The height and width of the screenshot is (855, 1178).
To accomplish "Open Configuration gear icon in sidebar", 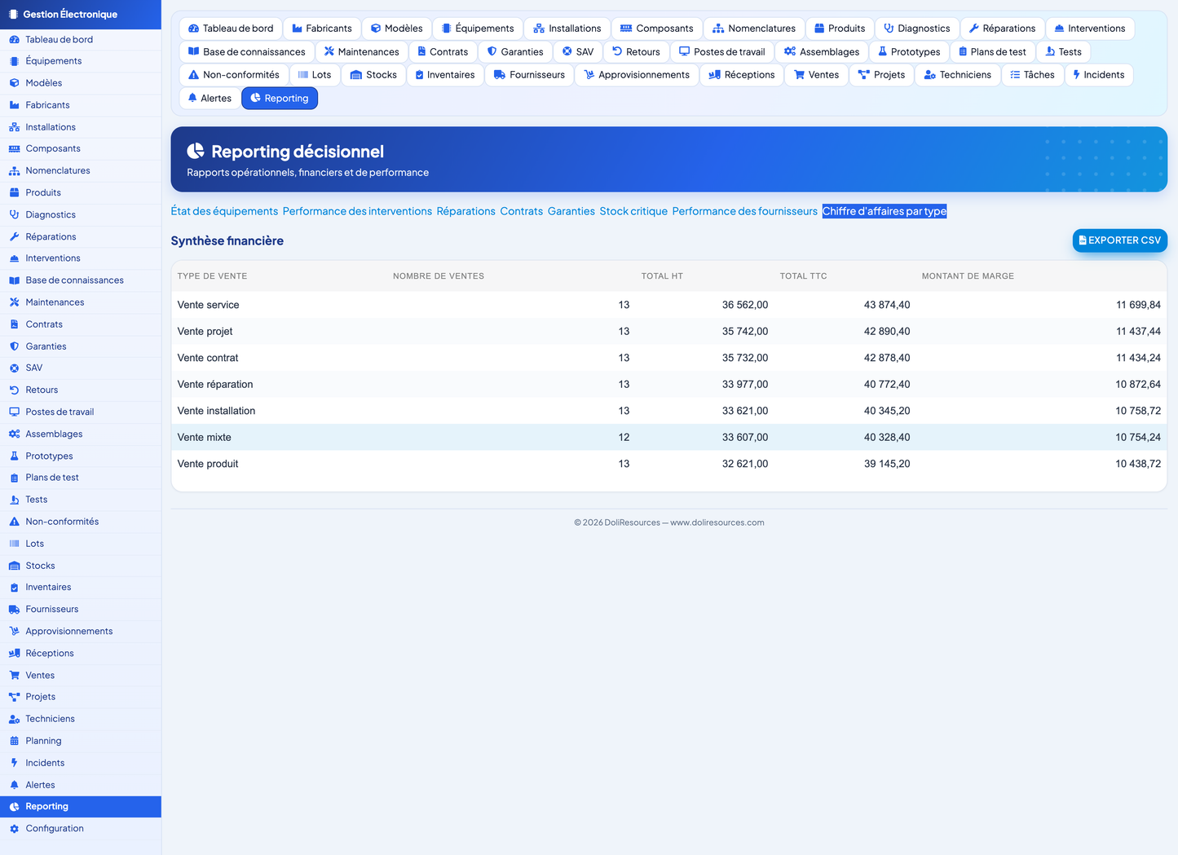I will tap(14, 829).
